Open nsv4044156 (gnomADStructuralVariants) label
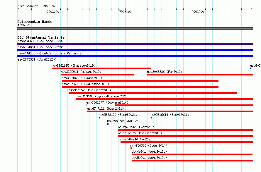Viewport: 261px width, 172px height. point(50,53)
